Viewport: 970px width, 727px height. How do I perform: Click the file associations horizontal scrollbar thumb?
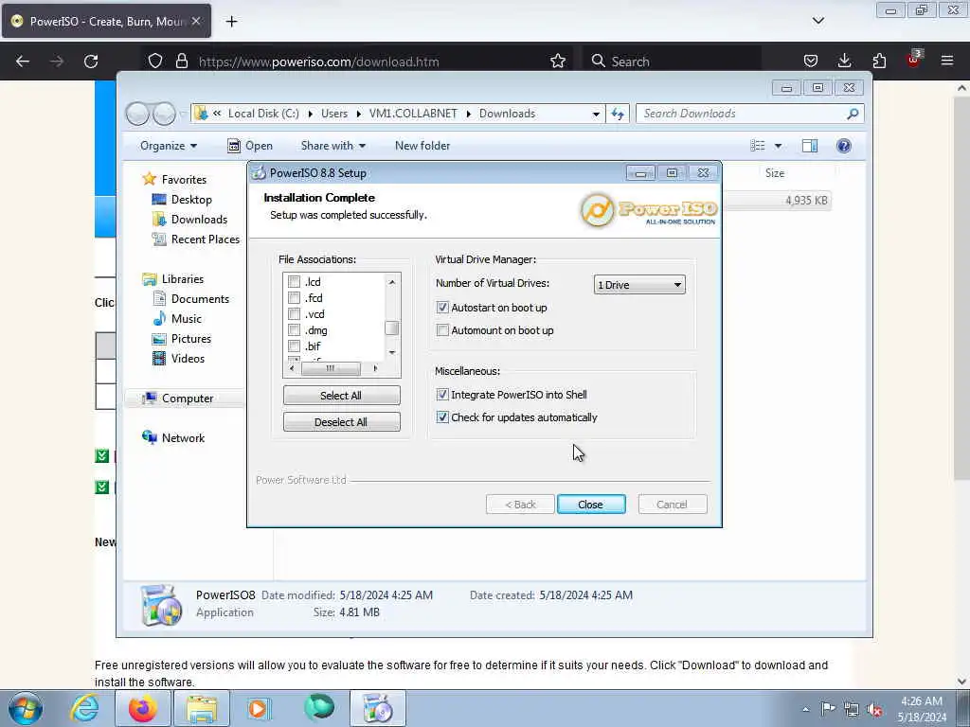coord(331,368)
